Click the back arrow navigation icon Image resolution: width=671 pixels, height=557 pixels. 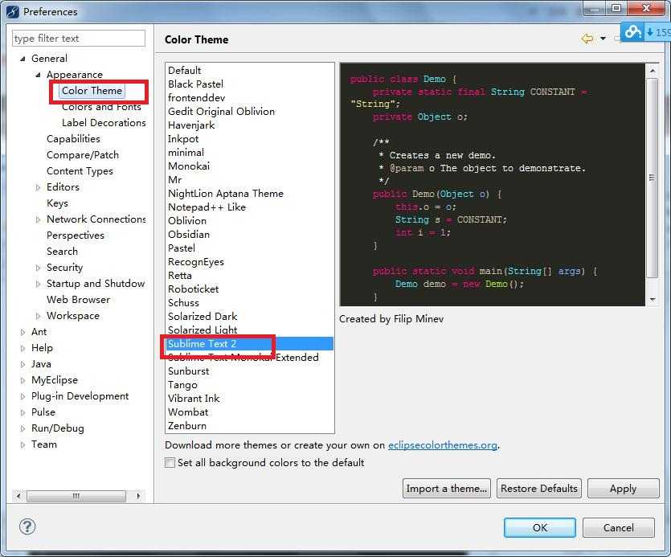tap(587, 39)
